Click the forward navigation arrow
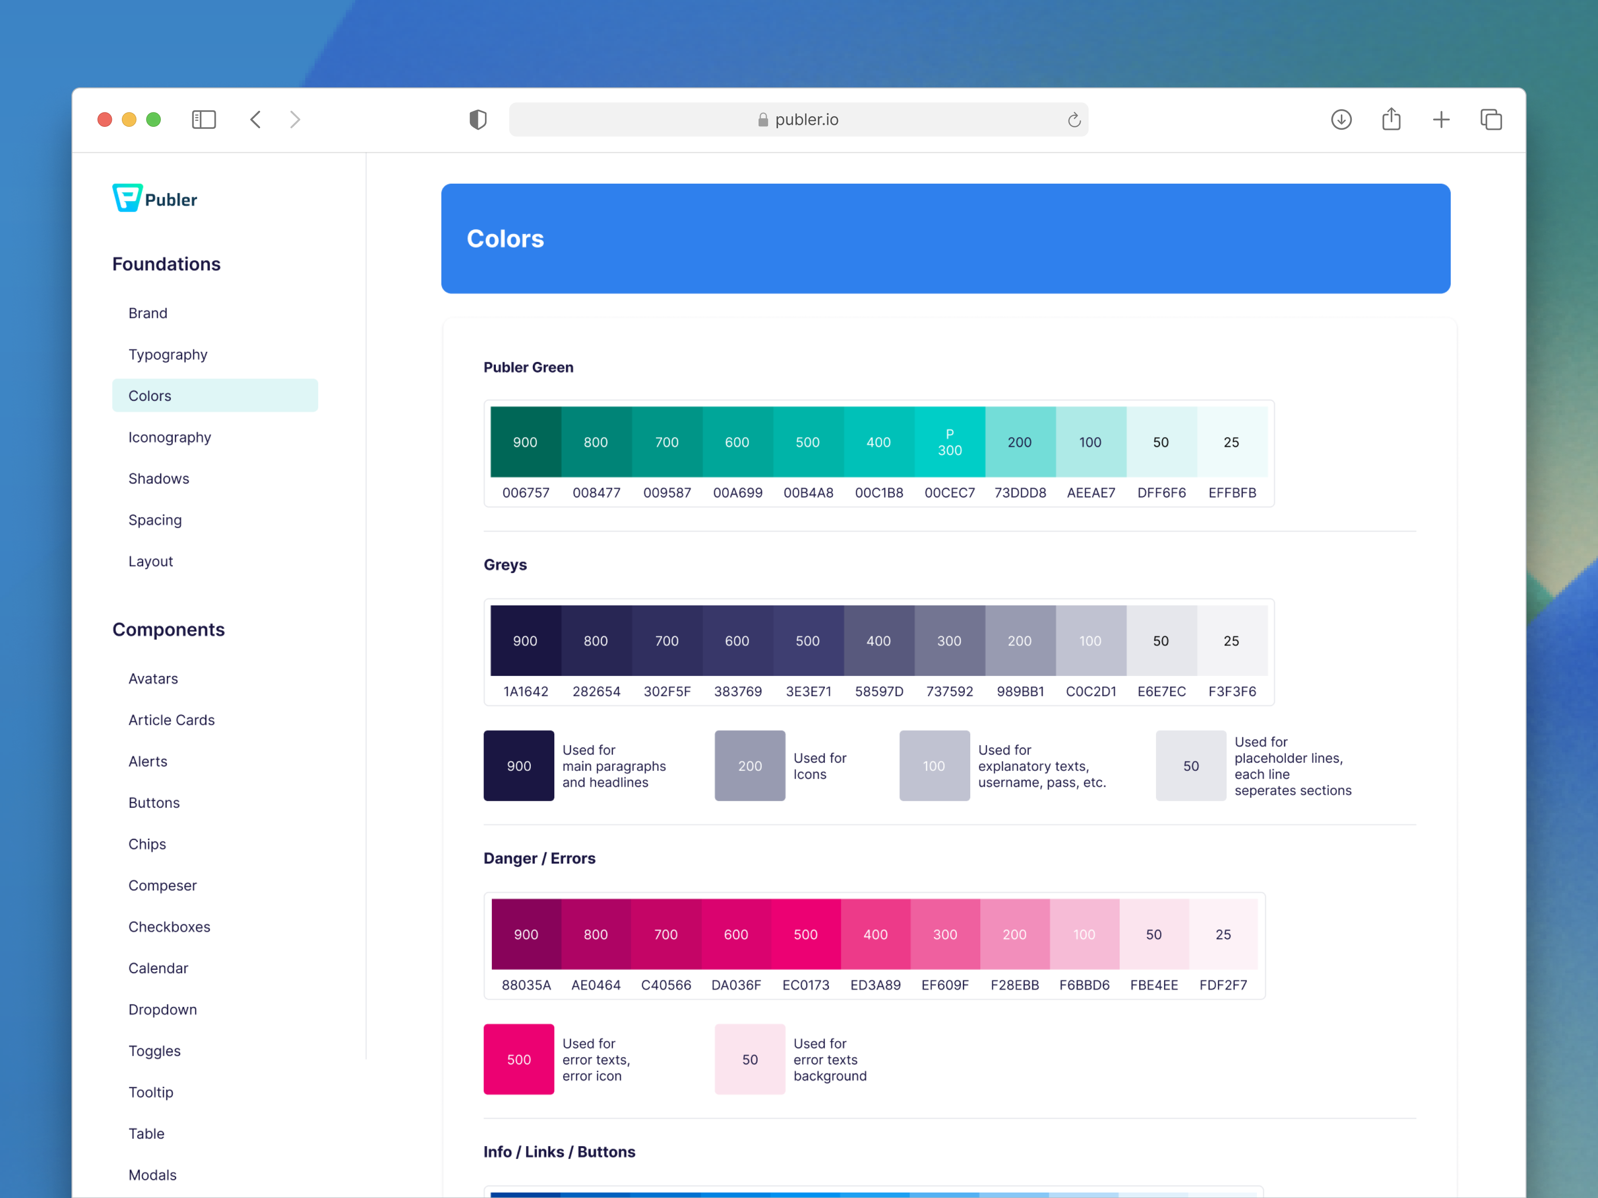This screenshot has height=1198, width=1598. tap(295, 119)
